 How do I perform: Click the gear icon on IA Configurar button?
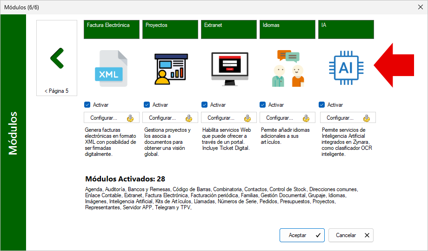coord(366,118)
